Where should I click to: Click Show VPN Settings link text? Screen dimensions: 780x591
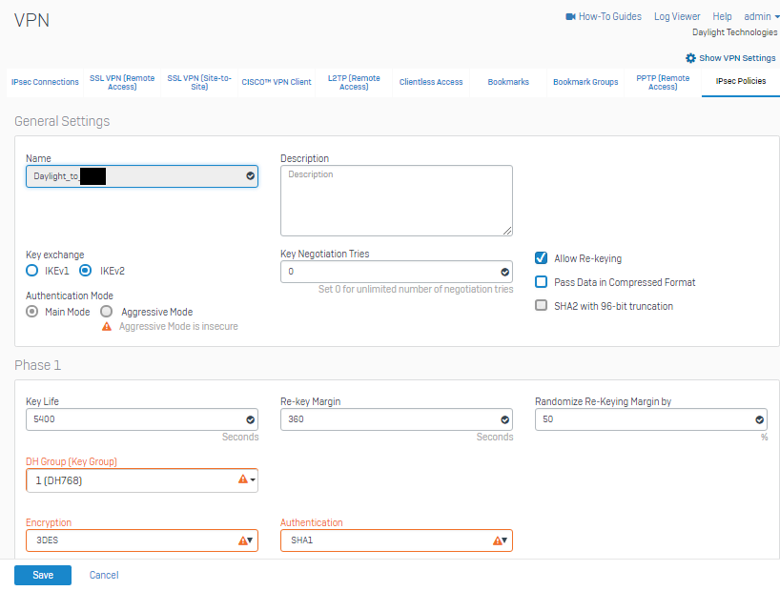click(x=737, y=58)
